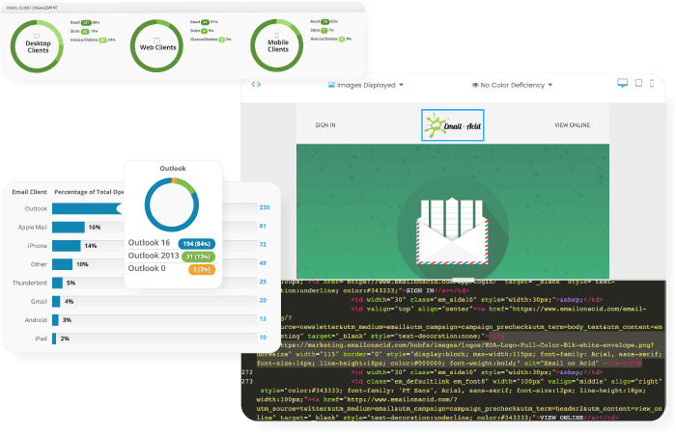Image resolution: width=676 pixels, height=434 pixels.
Task: Click the phone icon in Mobile Clients chart
Action: [x=277, y=36]
